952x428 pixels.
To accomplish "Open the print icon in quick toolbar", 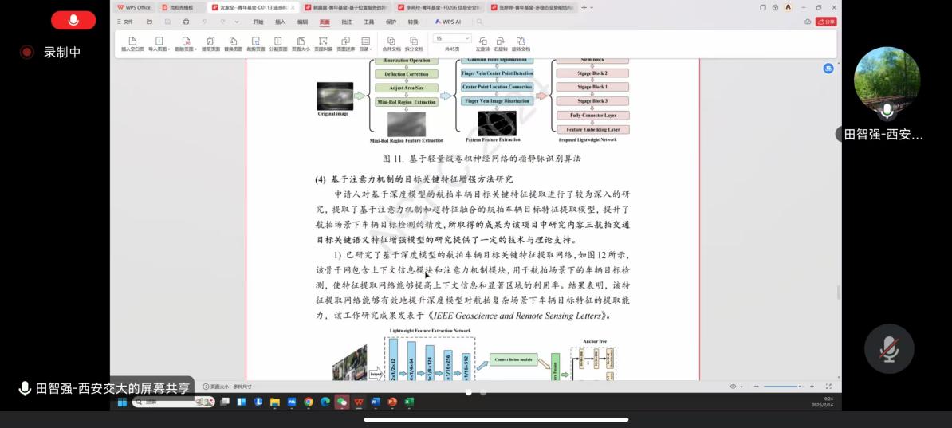I will (187, 22).
